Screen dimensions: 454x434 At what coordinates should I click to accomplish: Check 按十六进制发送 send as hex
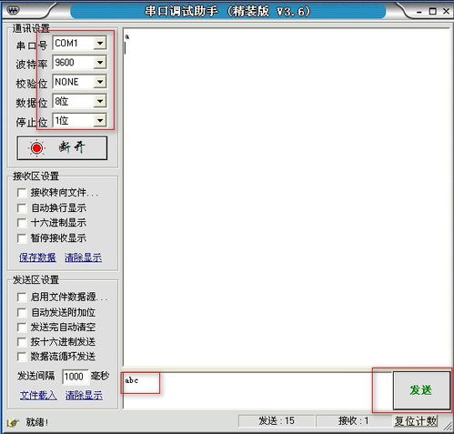[x=22, y=342]
